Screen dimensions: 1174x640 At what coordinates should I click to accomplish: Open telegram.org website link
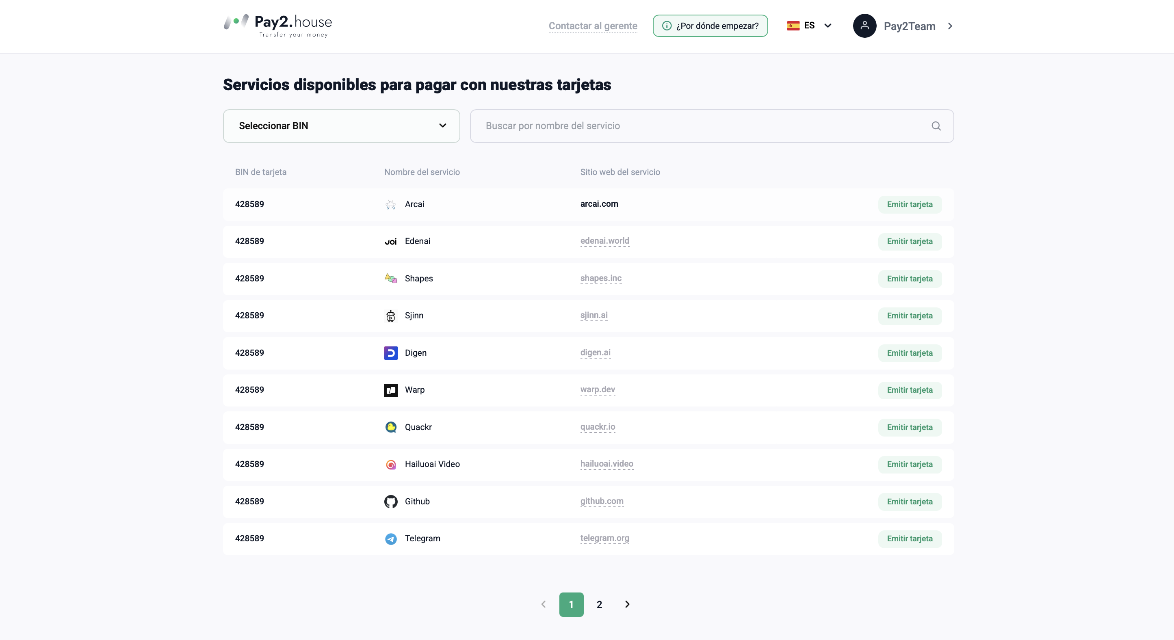point(604,538)
